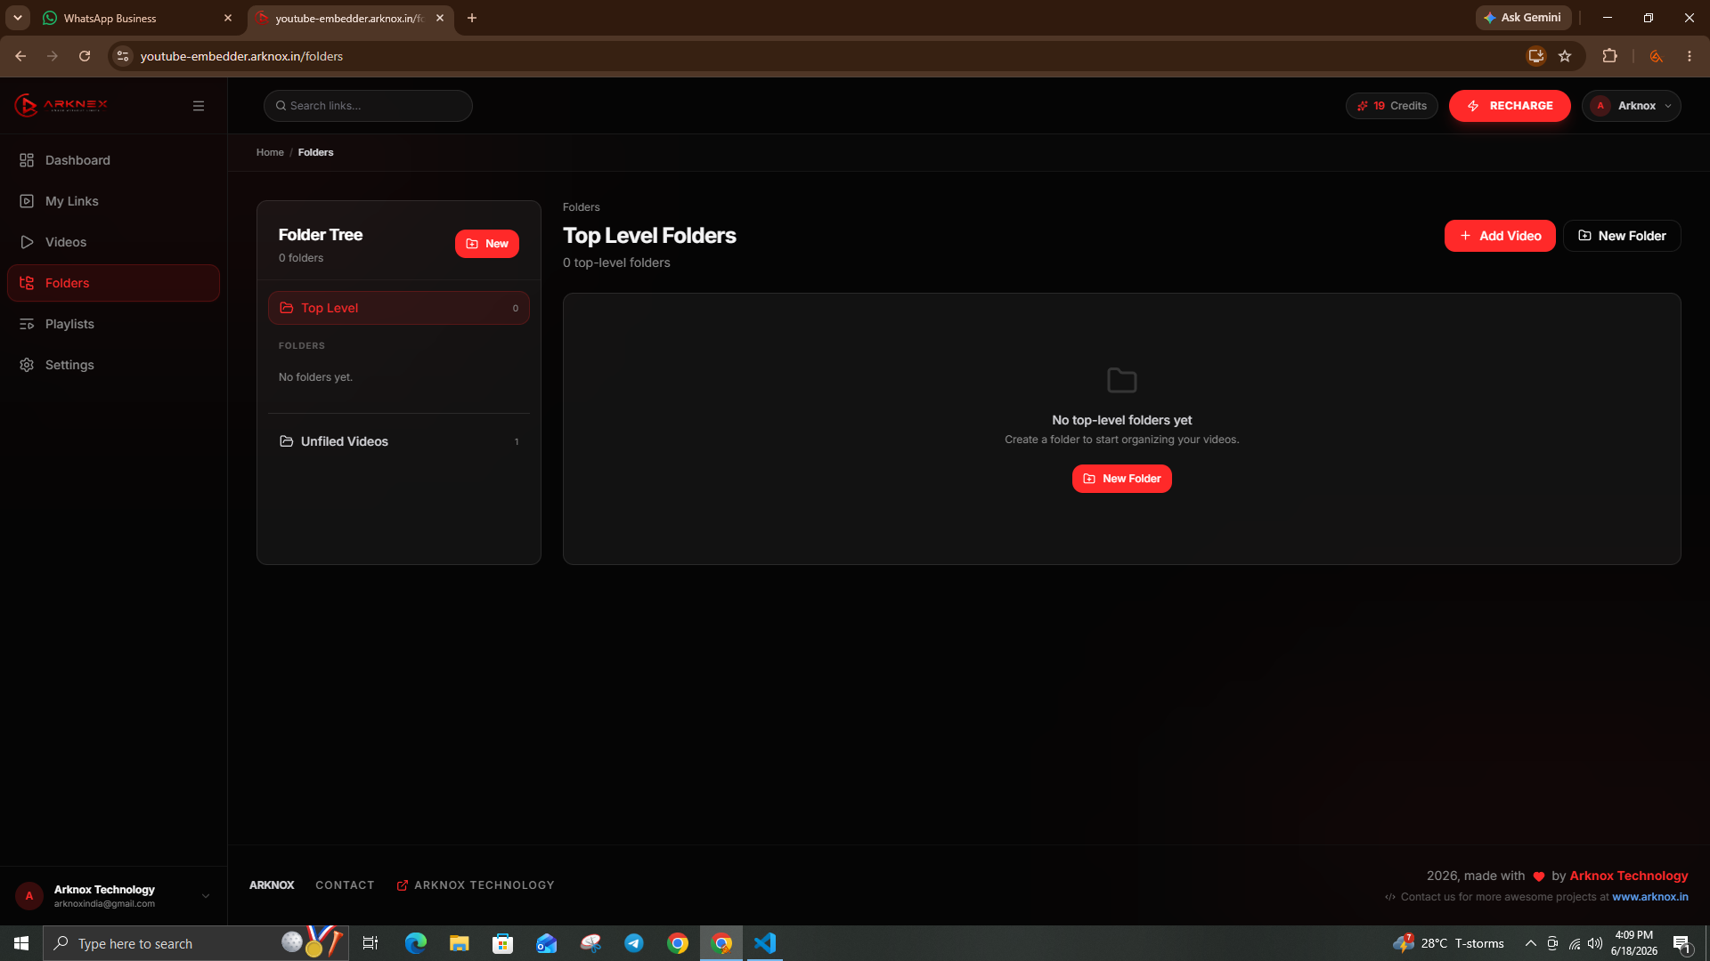Open Dashboard from the sidebar
This screenshot has height=961, width=1710.
pyautogui.click(x=113, y=160)
